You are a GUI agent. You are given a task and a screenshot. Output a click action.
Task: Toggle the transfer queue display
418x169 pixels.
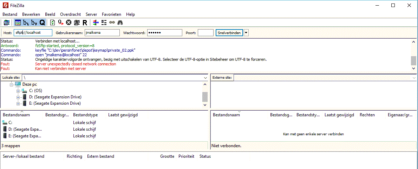click(42, 22)
